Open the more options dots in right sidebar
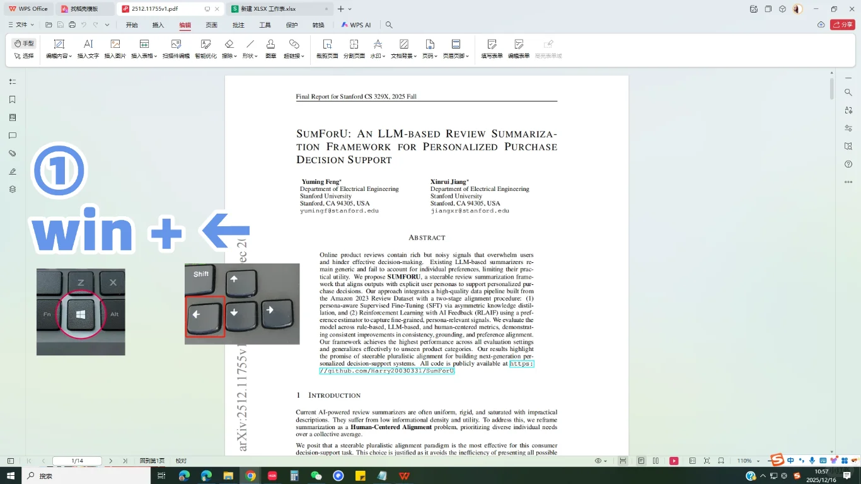Screen dimensions: 861x484 tap(848, 183)
